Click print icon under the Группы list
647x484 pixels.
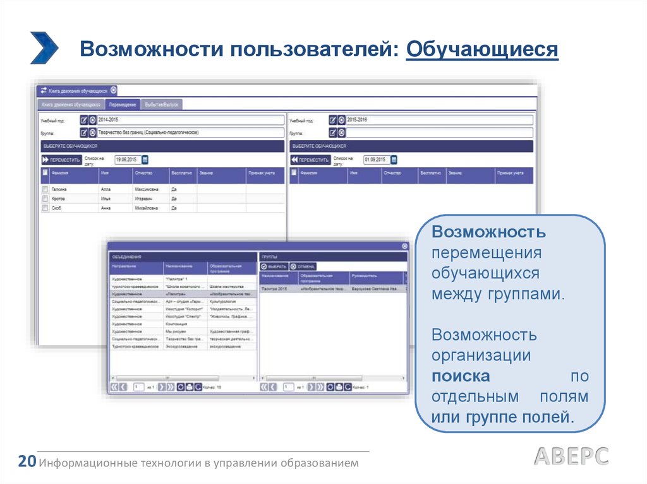pyautogui.click(x=338, y=387)
